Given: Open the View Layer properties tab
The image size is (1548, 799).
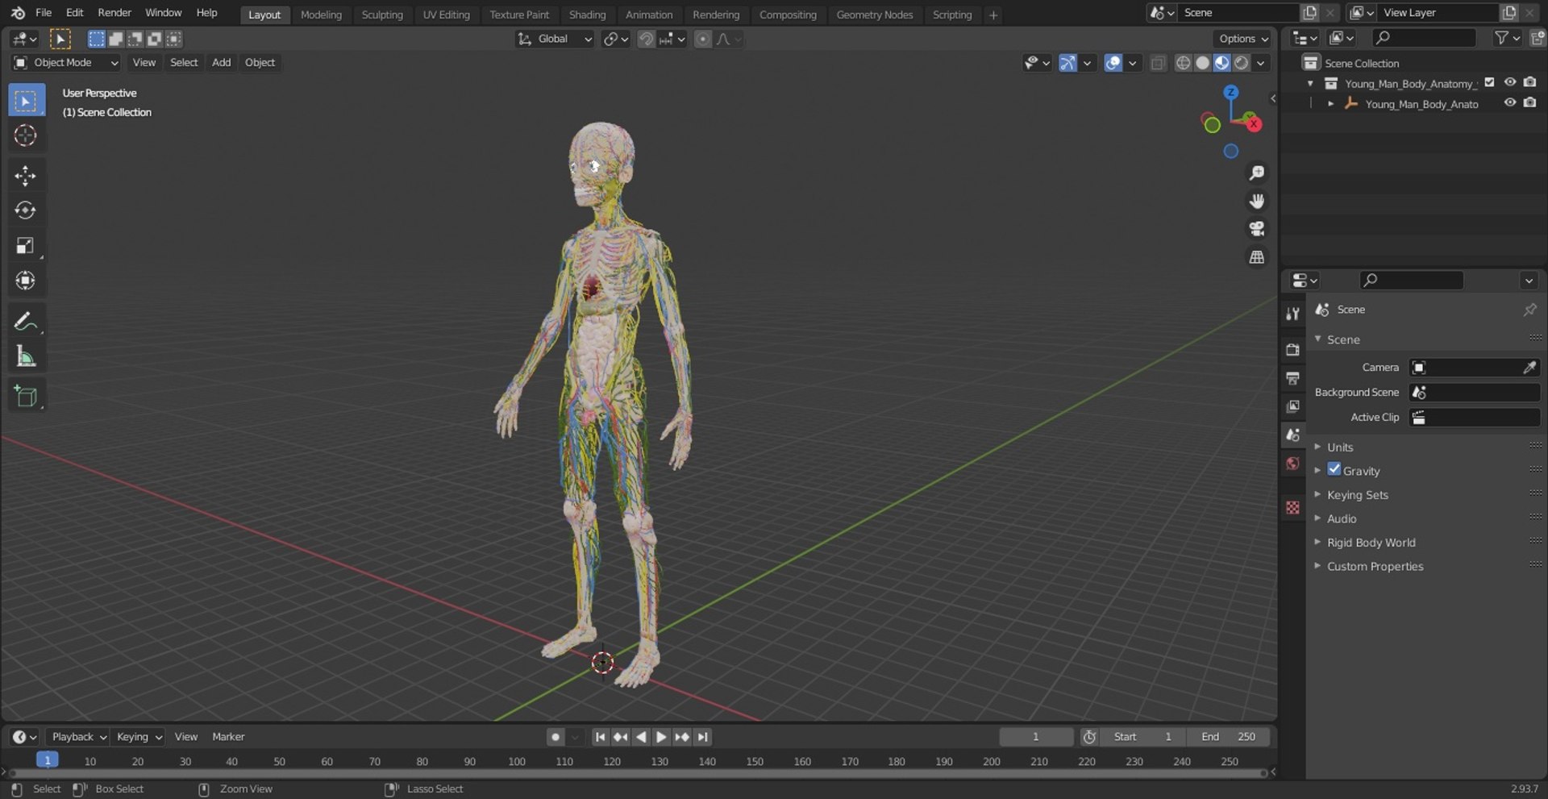Looking at the screenshot, I should (x=1292, y=406).
